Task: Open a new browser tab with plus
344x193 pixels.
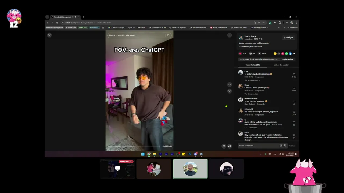Action: [x=83, y=17]
